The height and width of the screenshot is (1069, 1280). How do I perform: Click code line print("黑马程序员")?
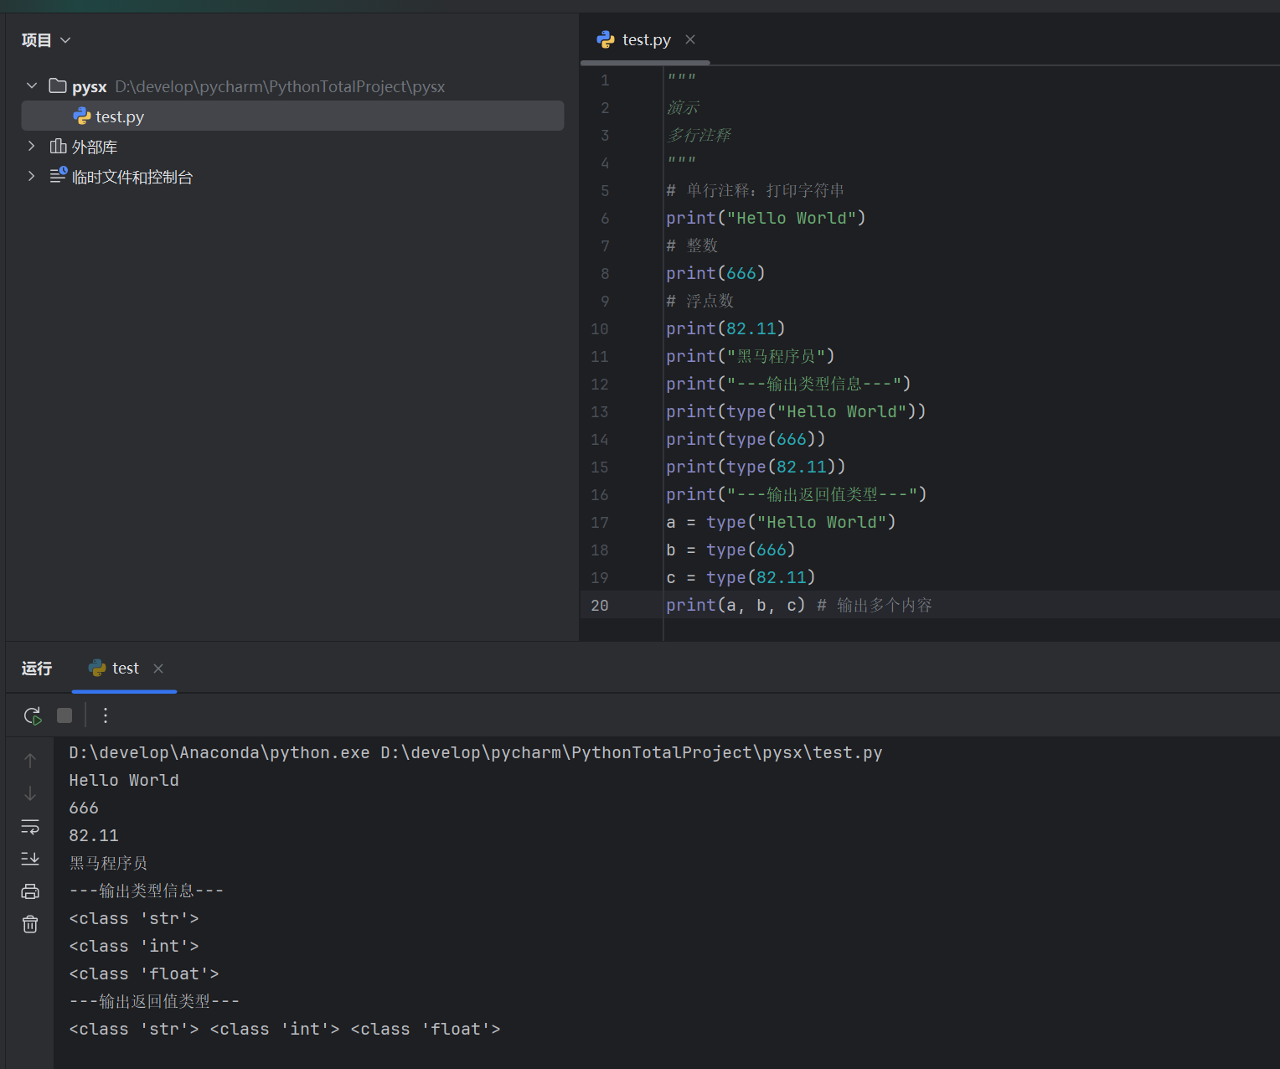pos(751,356)
